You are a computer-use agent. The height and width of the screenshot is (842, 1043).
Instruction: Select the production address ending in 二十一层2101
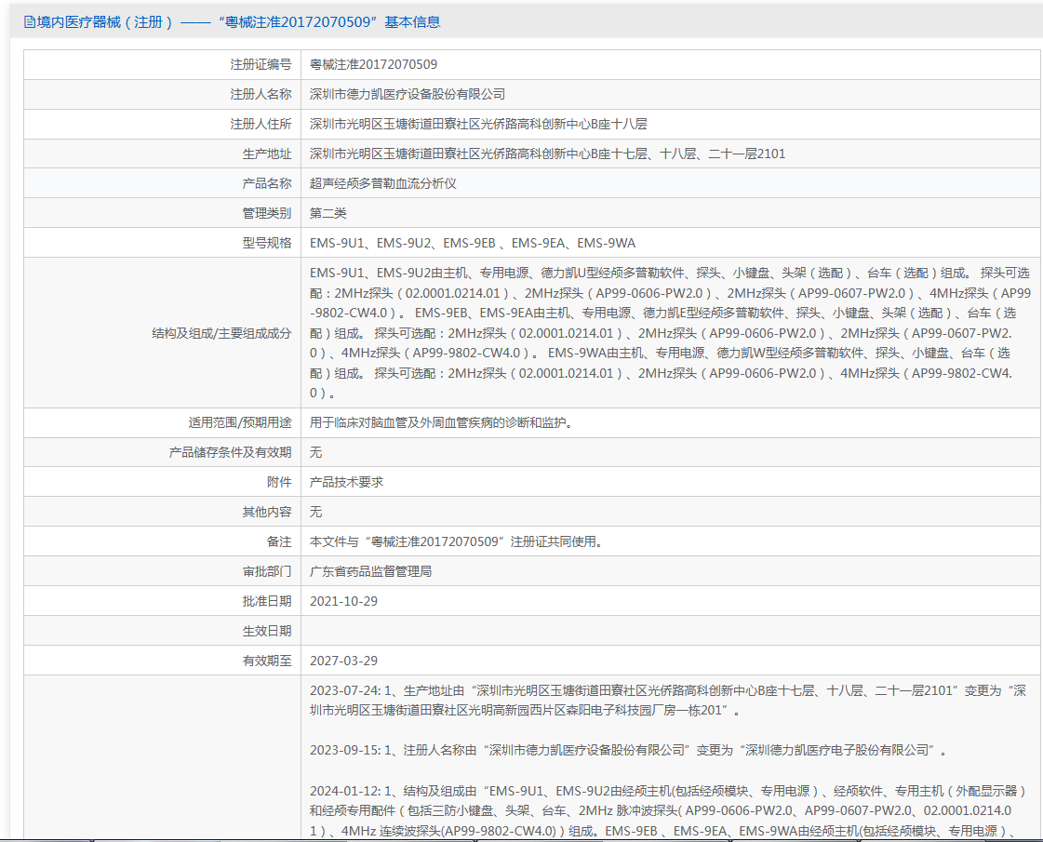point(547,154)
